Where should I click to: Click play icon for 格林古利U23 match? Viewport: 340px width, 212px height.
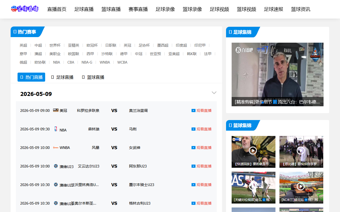pos(193,203)
